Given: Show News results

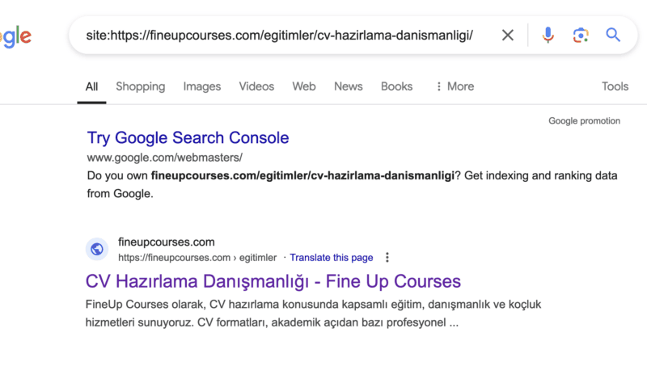Looking at the screenshot, I should click(x=348, y=86).
